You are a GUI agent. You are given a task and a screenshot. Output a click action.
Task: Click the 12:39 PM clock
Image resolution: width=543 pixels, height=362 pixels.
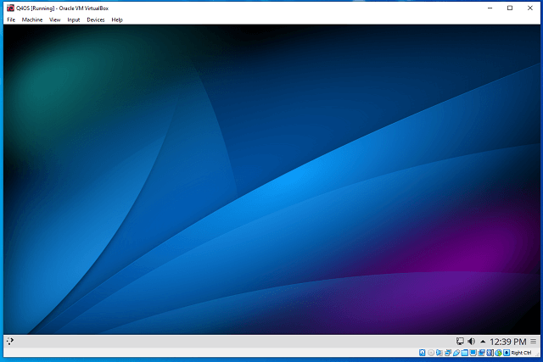[x=508, y=341]
